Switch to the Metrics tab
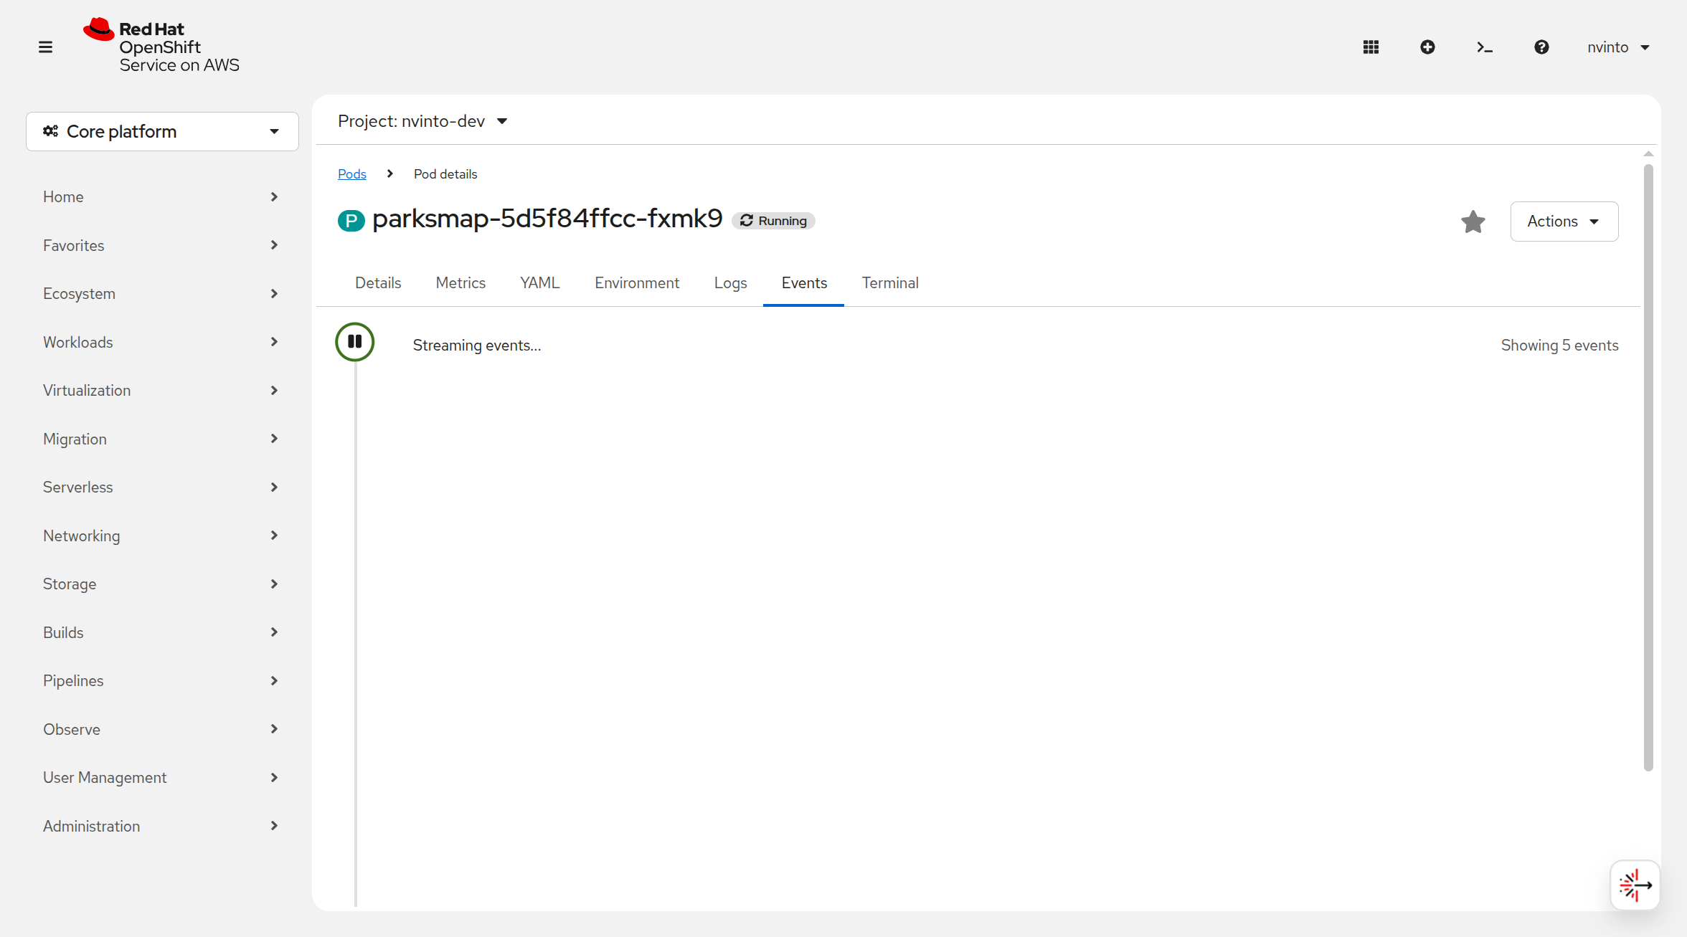This screenshot has width=1687, height=937. tap(460, 283)
